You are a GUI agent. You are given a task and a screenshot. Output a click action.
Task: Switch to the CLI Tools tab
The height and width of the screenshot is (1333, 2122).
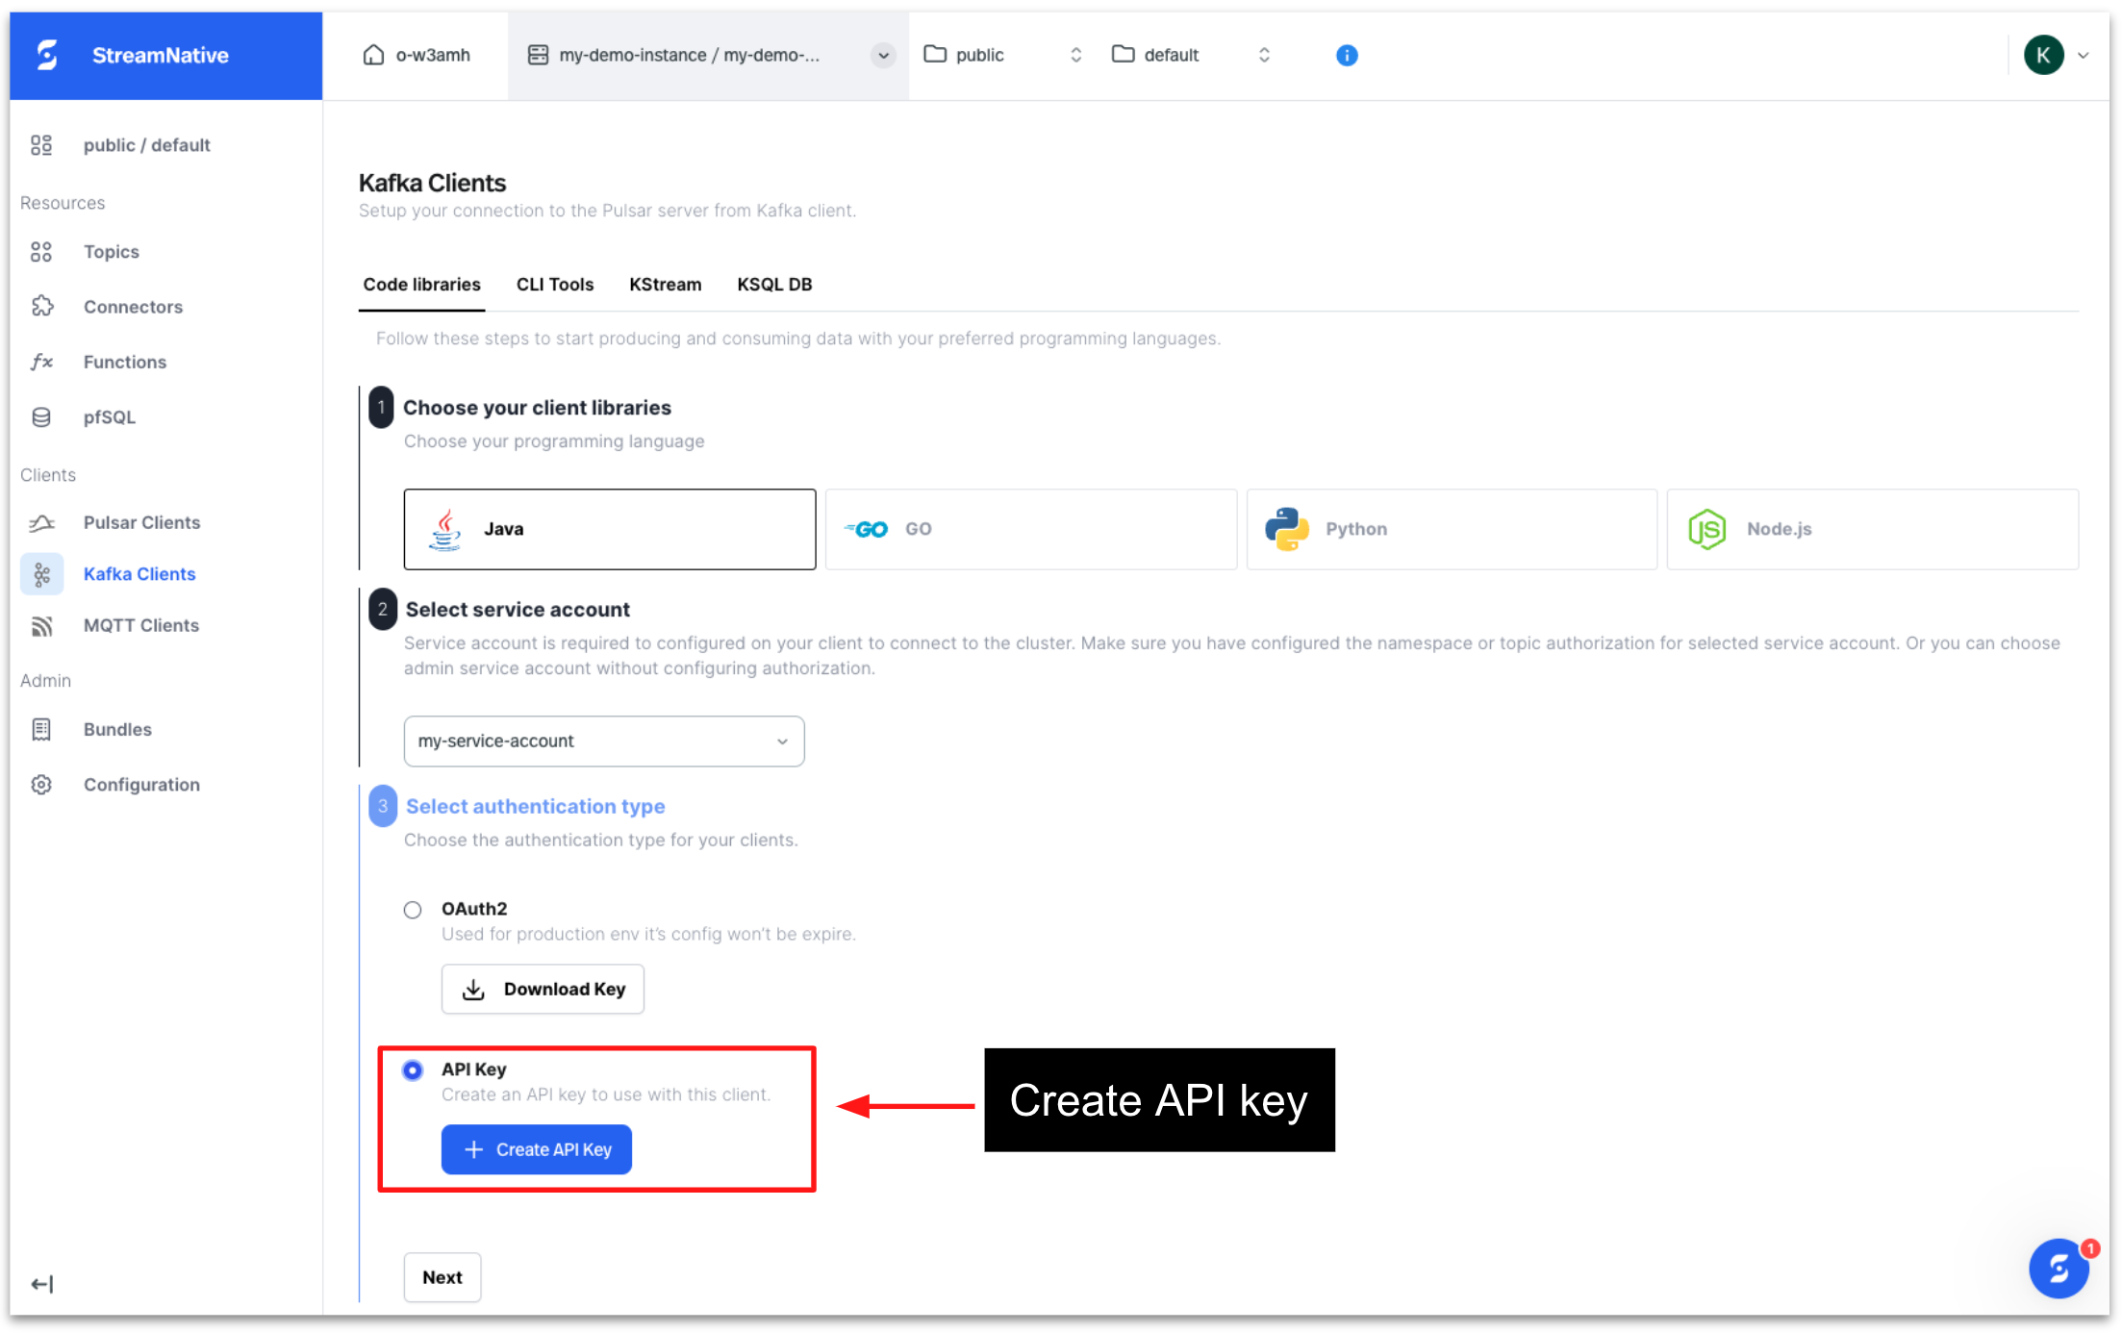555,284
